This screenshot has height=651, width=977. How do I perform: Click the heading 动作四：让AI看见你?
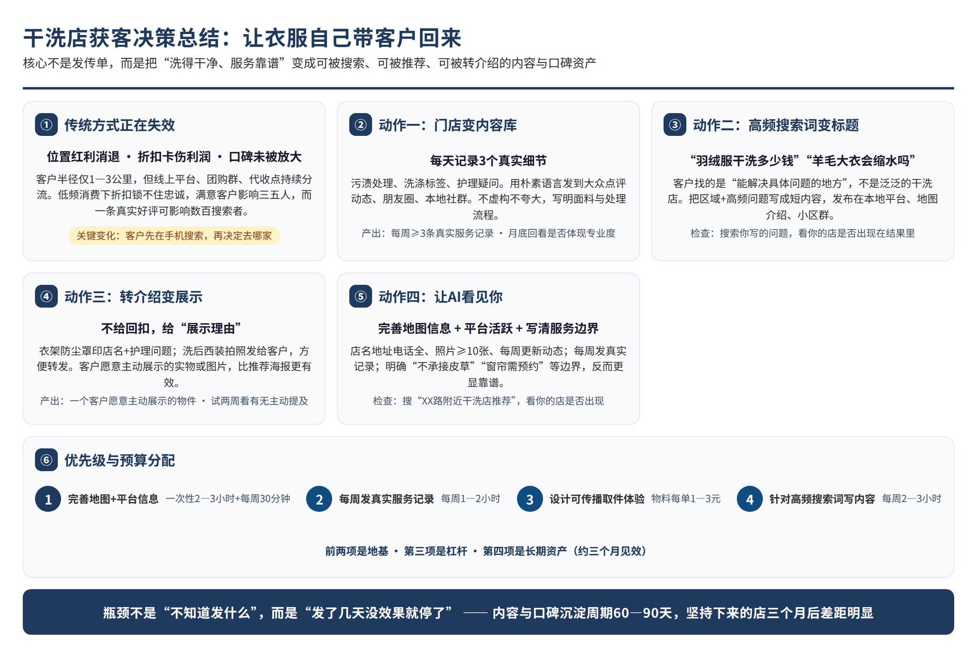coord(441,297)
